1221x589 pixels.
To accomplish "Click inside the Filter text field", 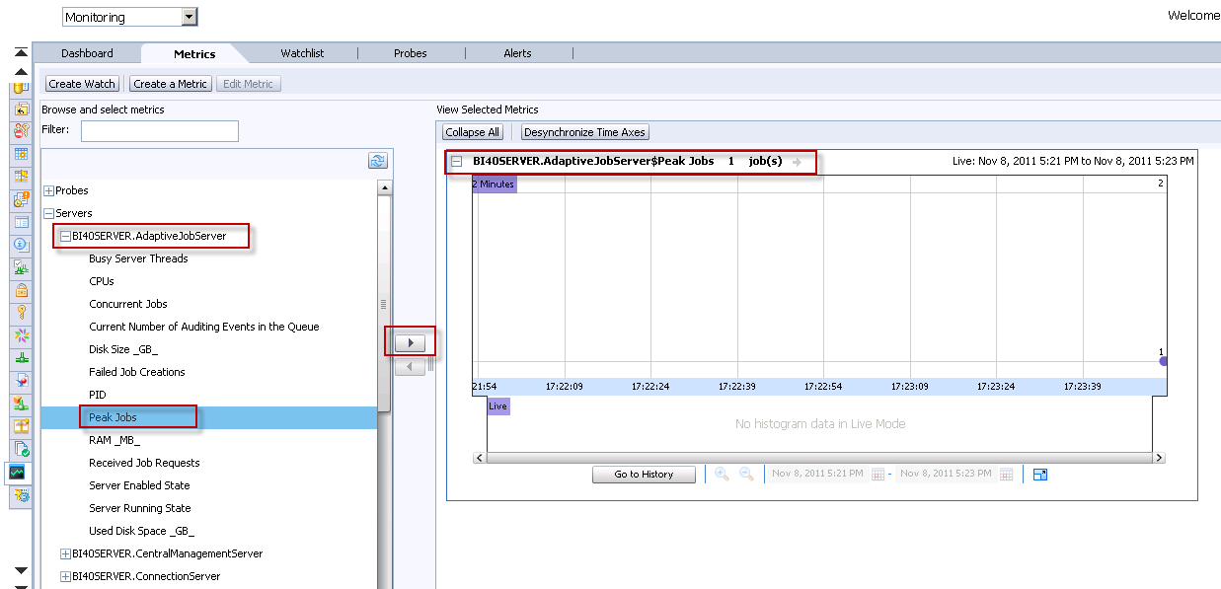I will tap(160, 131).
